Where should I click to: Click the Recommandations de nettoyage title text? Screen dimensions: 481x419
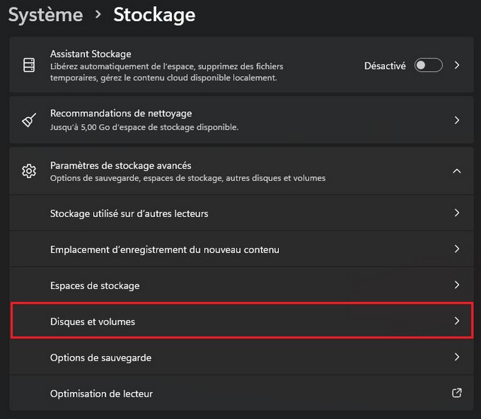(x=120, y=113)
